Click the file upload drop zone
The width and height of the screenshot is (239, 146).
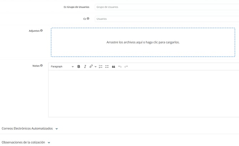pos(143,42)
